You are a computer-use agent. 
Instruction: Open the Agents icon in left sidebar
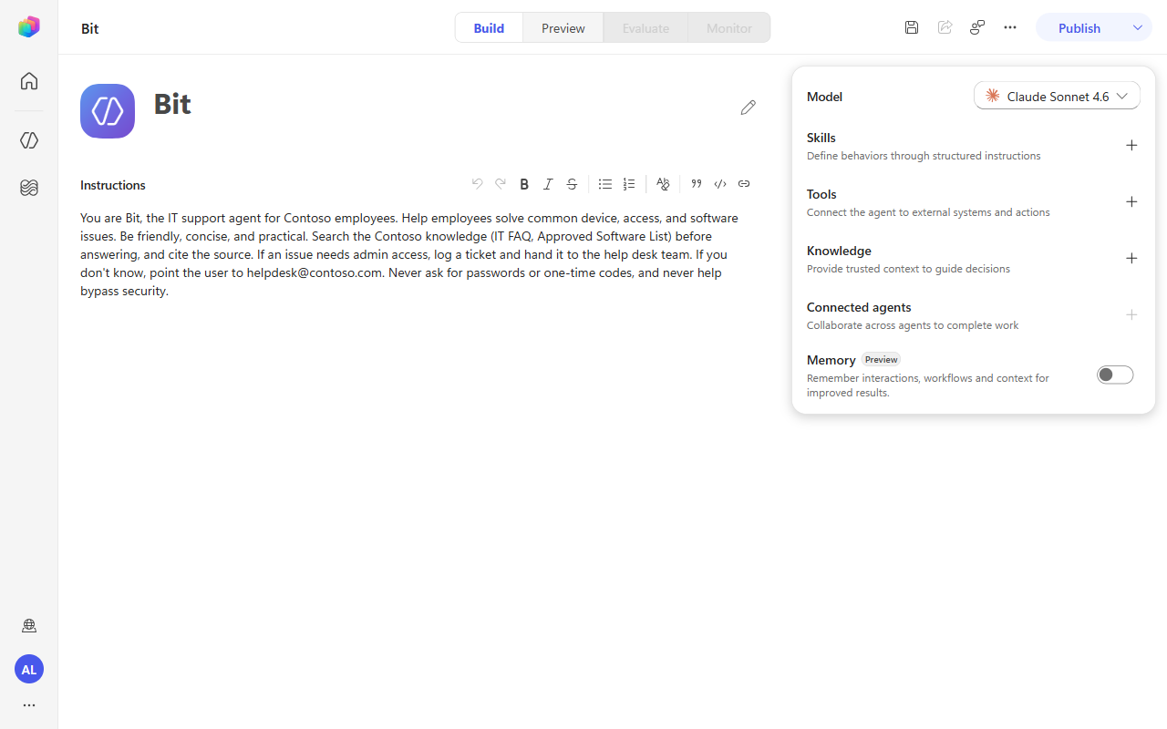29,140
